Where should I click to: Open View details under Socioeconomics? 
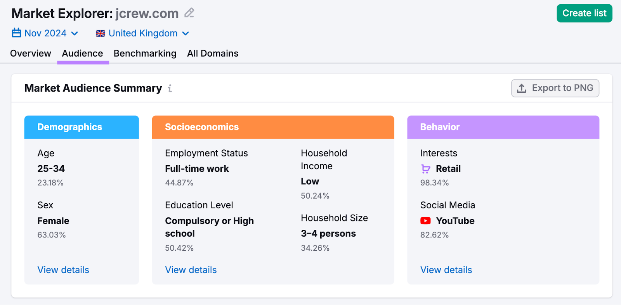(x=191, y=270)
